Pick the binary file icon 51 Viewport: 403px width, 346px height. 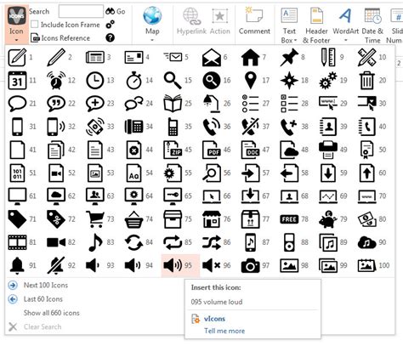point(17,173)
